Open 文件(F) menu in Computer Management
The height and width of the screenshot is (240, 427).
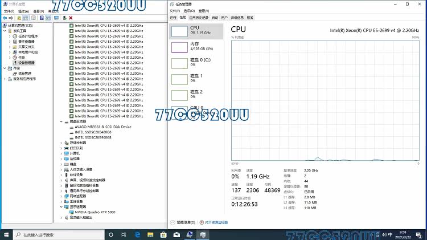[9, 11]
